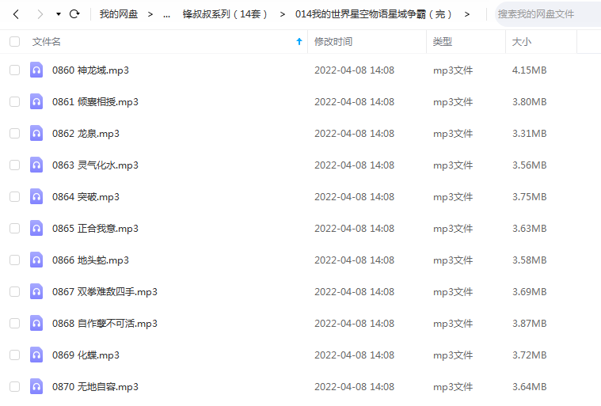Check the box for 0861 倾囊相授.mp3
Viewport: 601px width, 406px height.
coord(14,102)
